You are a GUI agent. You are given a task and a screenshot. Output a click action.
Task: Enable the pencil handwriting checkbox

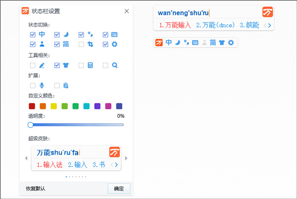point(33,65)
